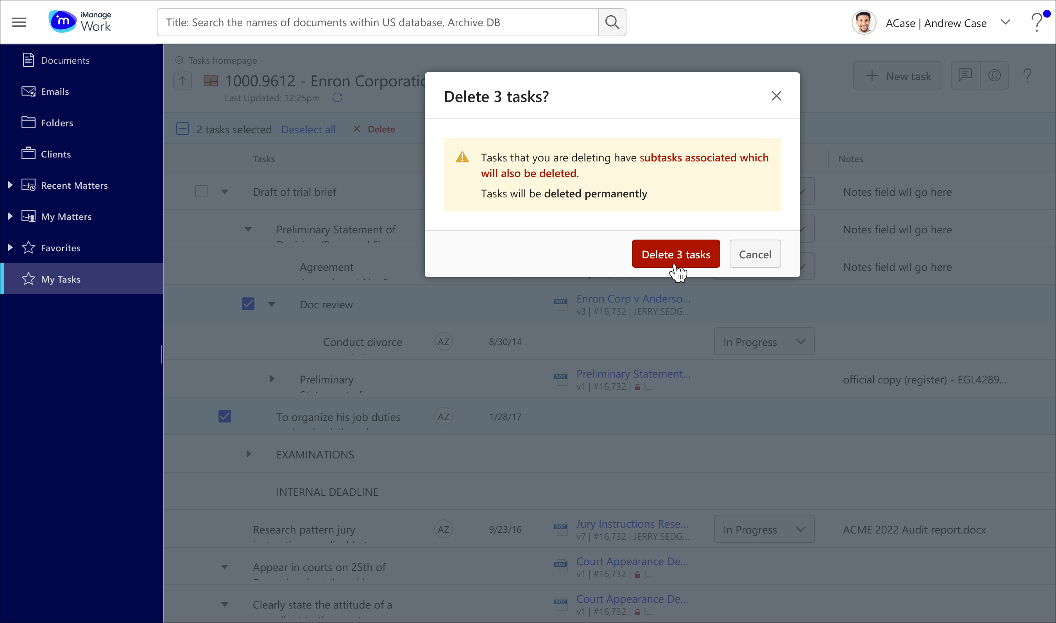Uncheck the Doc review task checkbox

[248, 304]
